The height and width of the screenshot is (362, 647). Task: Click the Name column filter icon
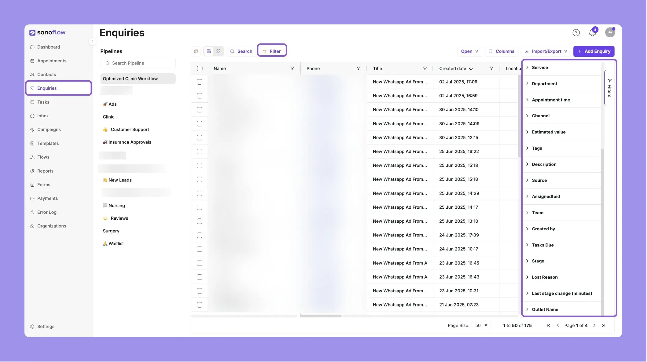[x=292, y=68]
